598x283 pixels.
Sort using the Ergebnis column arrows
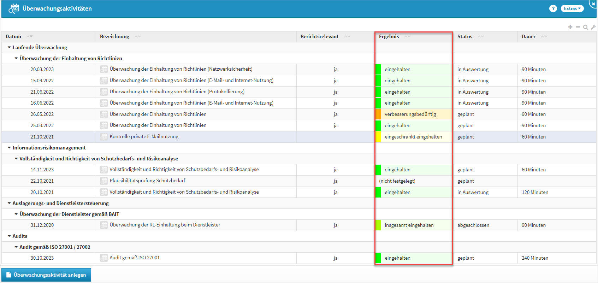pyautogui.click(x=407, y=36)
